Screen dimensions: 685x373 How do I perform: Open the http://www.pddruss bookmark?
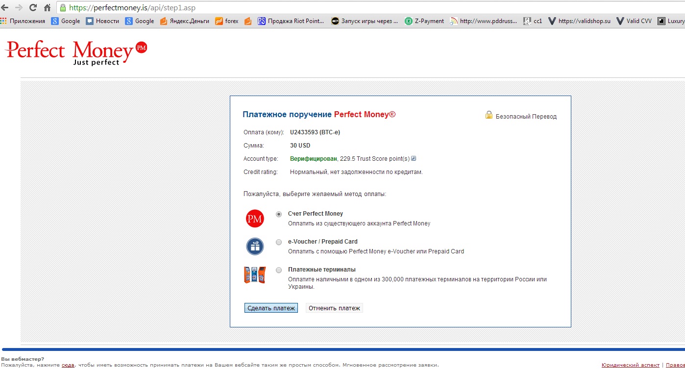click(484, 21)
